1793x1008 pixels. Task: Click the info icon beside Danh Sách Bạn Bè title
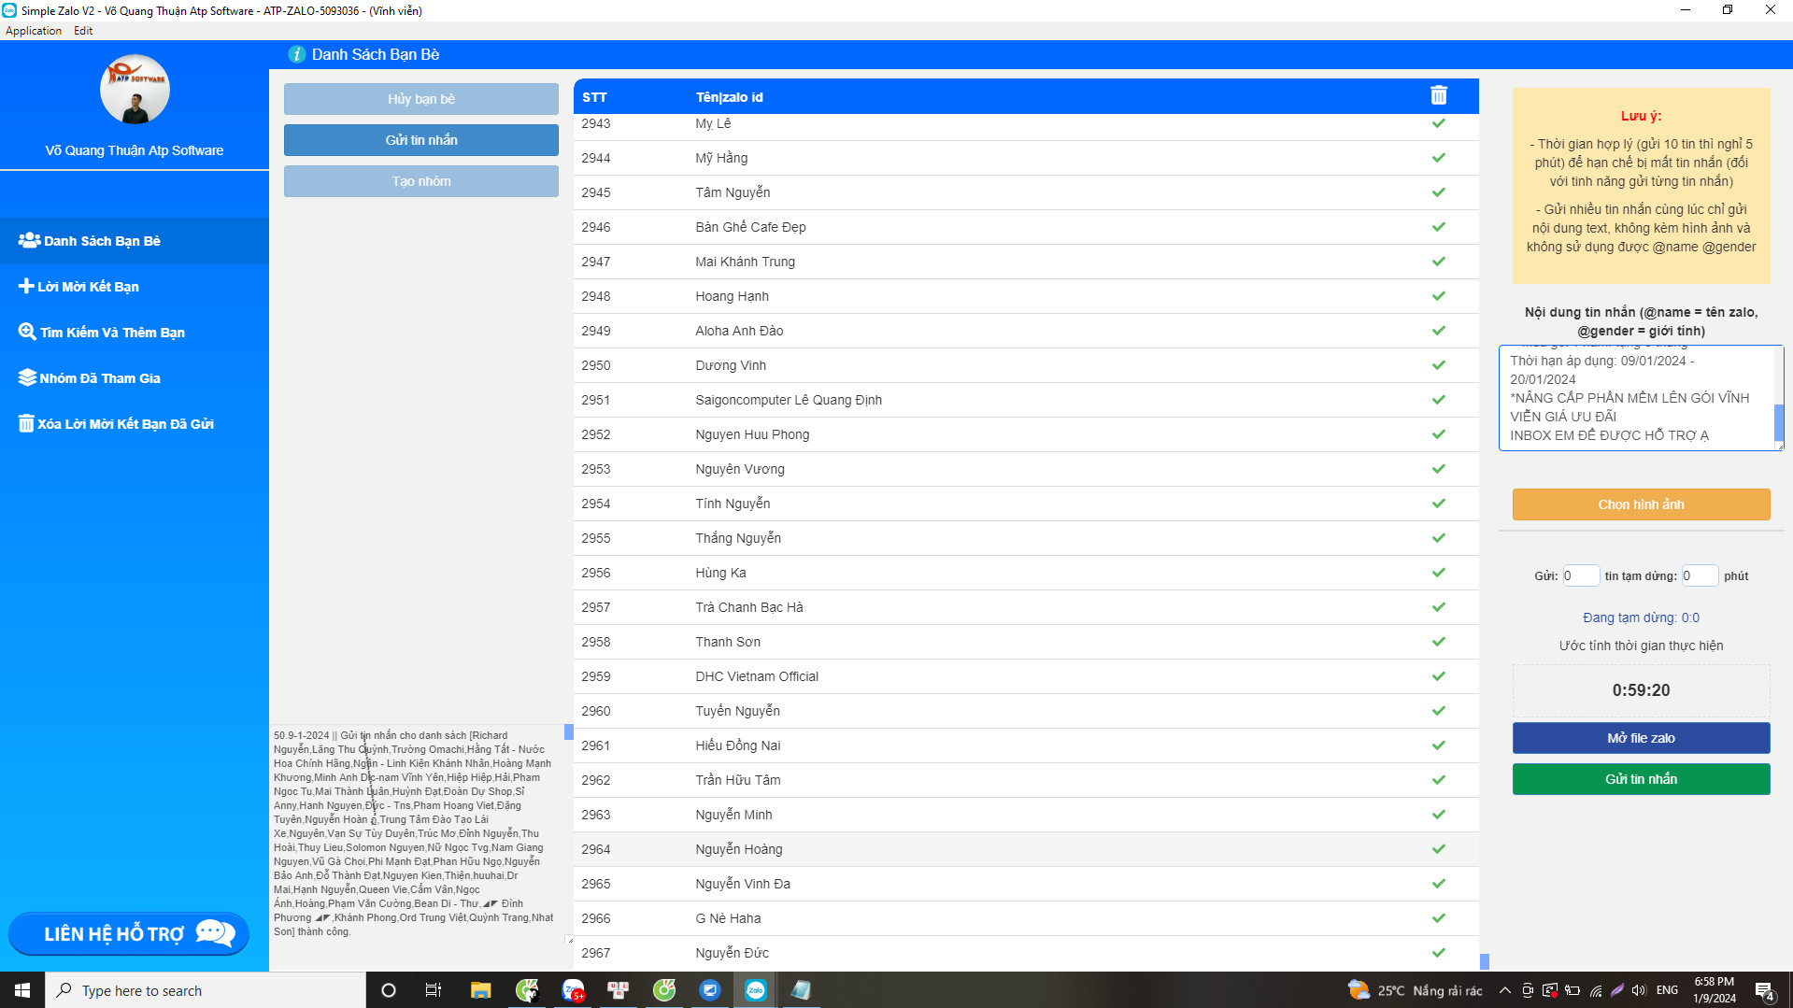pyautogui.click(x=297, y=54)
